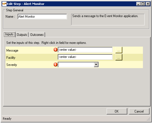Image resolution: width=152 pixels, height=123 pixels.
Task: Select the Inputs tab
Action: 9,34
